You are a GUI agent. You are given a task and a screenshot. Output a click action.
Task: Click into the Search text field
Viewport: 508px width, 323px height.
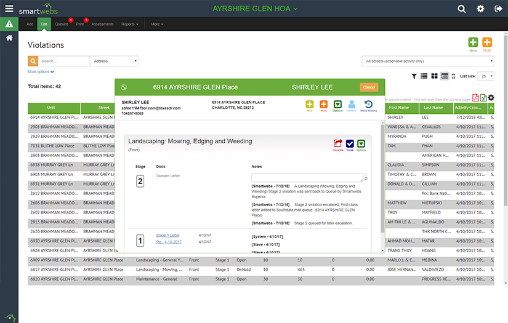(x=64, y=61)
